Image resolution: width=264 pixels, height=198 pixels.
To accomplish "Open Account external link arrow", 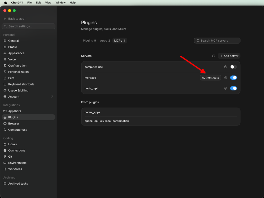I will (x=52, y=97).
